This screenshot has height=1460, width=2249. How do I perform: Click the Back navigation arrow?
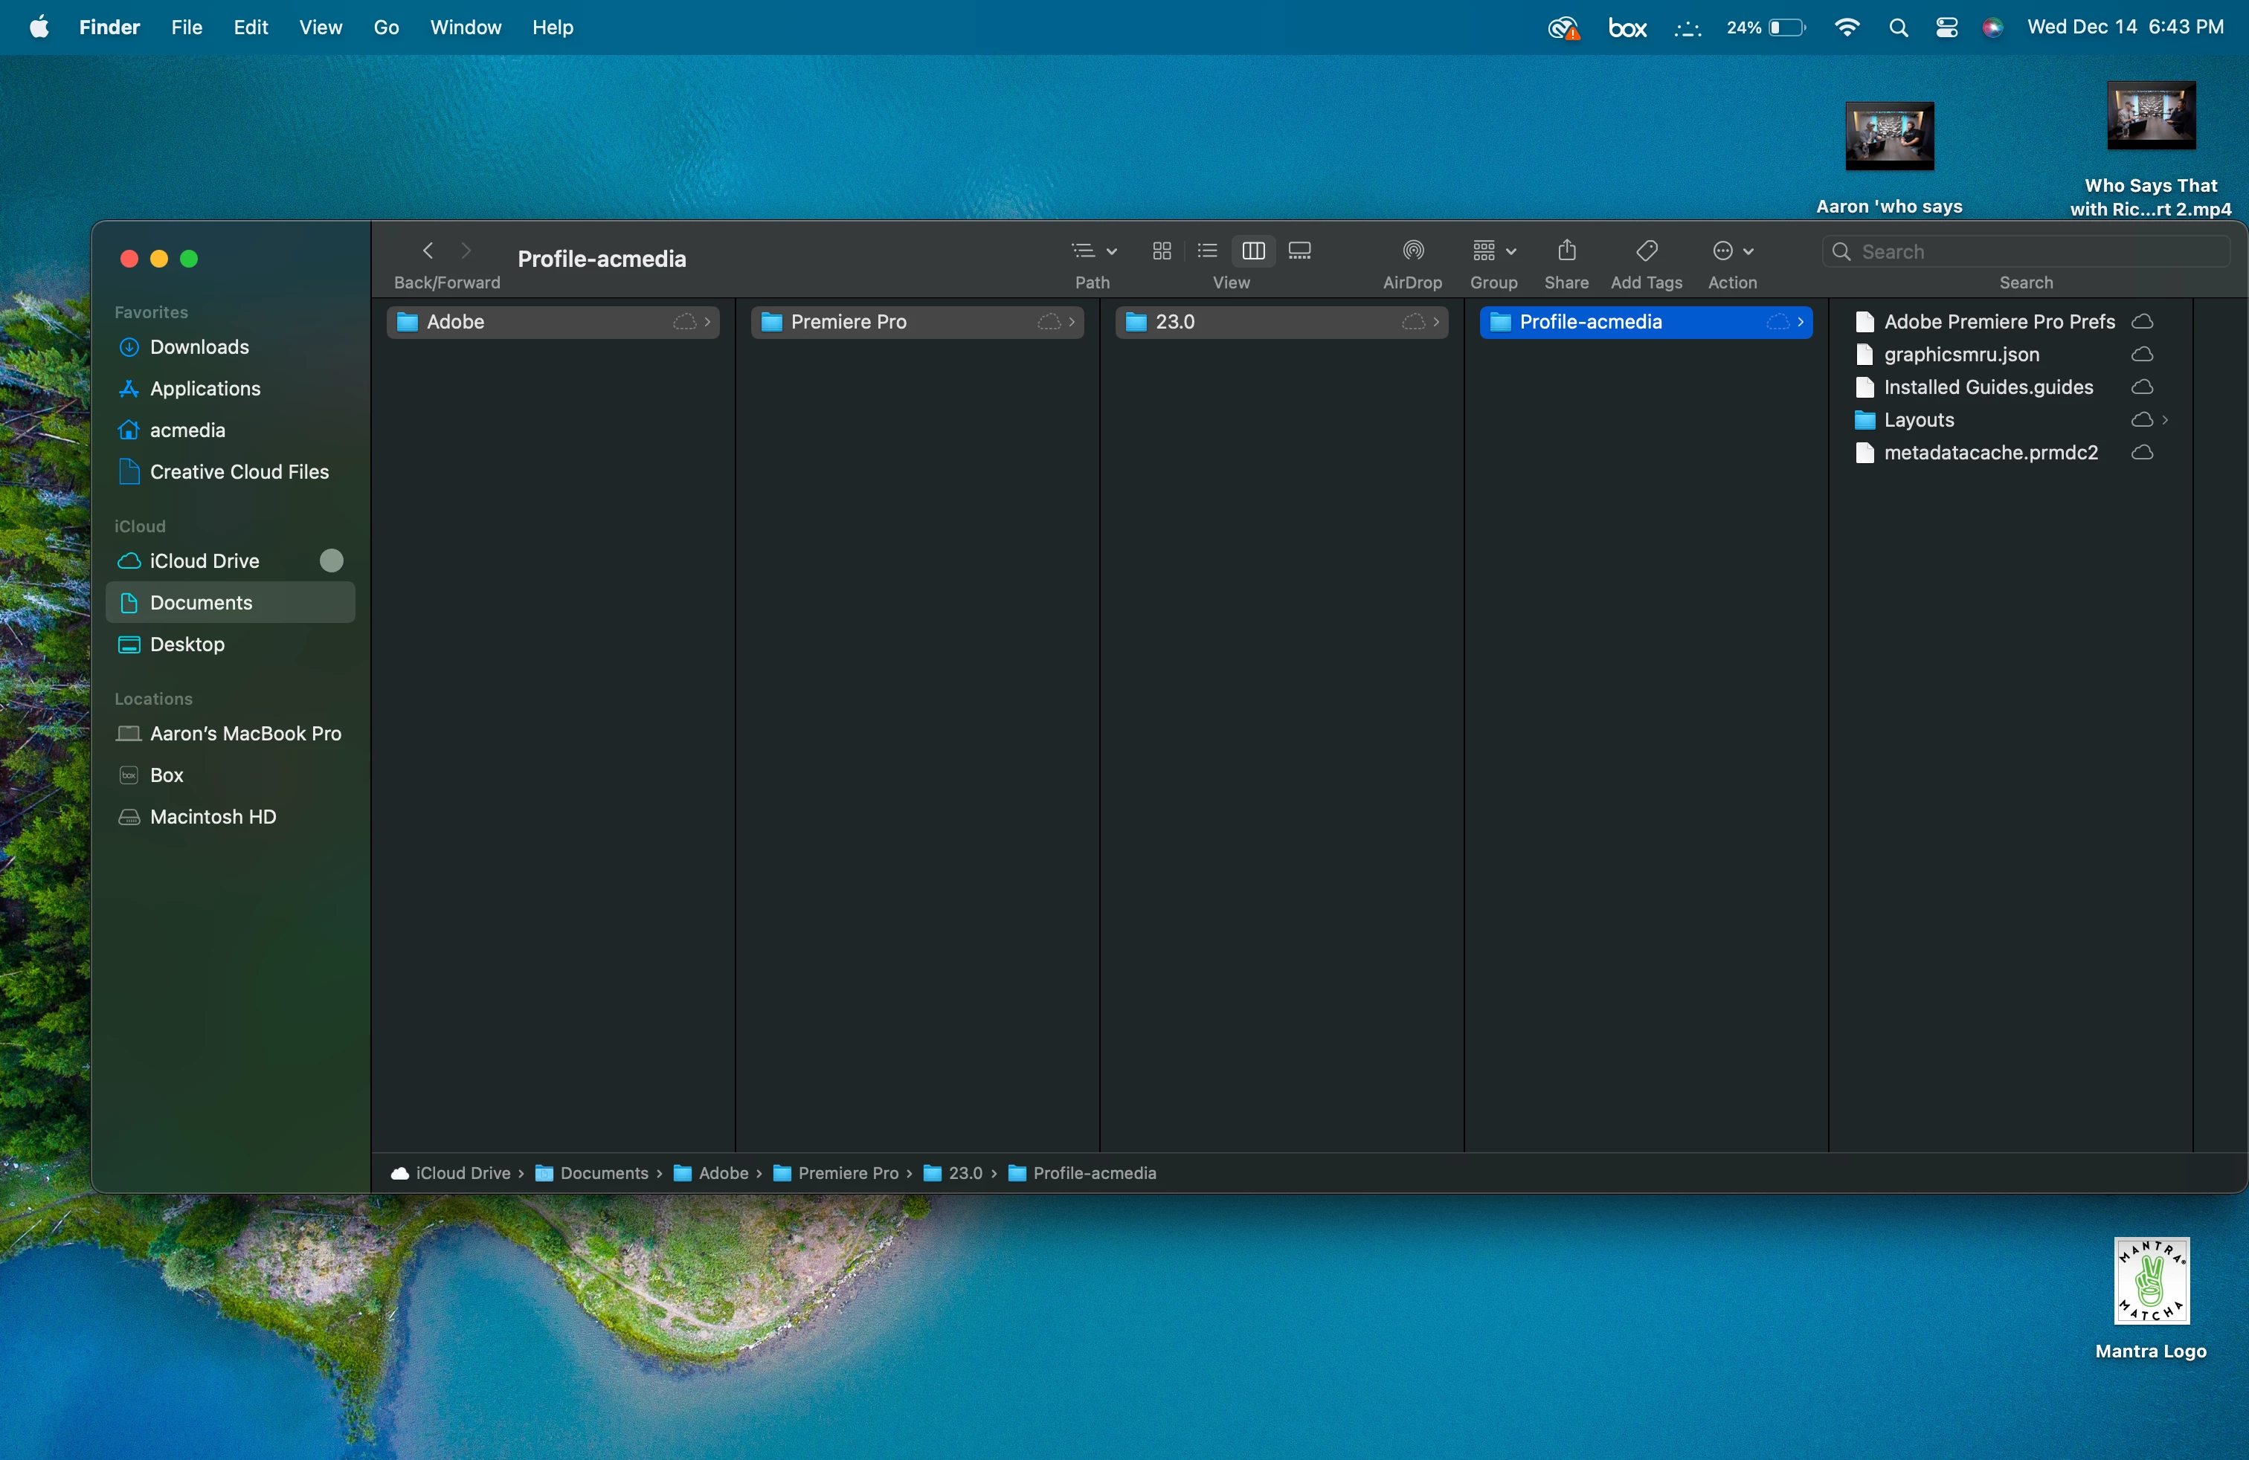[x=428, y=251]
